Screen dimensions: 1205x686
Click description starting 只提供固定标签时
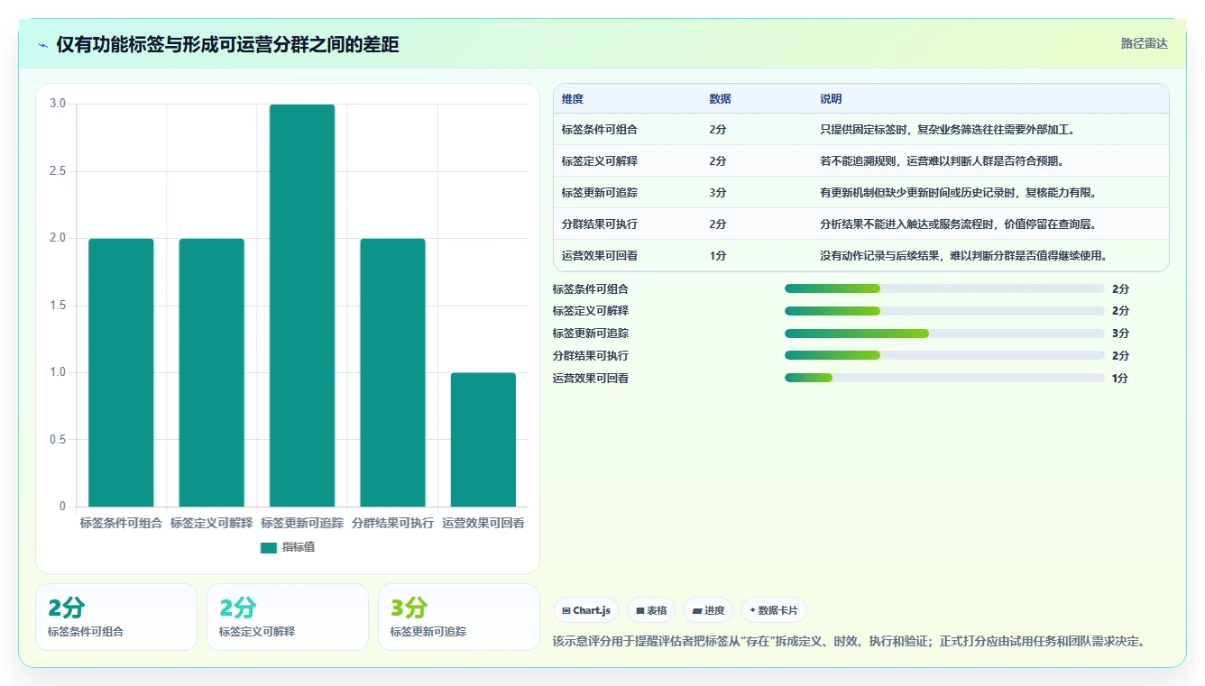pyautogui.click(x=948, y=130)
